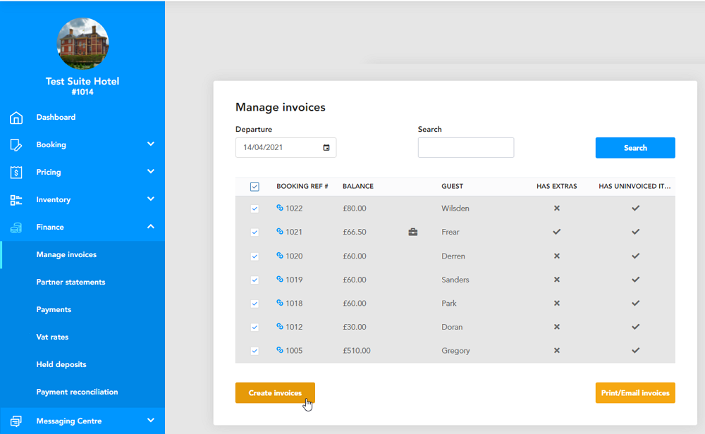Click the Print/Email invoices button
The width and height of the screenshot is (705, 434).
point(634,393)
